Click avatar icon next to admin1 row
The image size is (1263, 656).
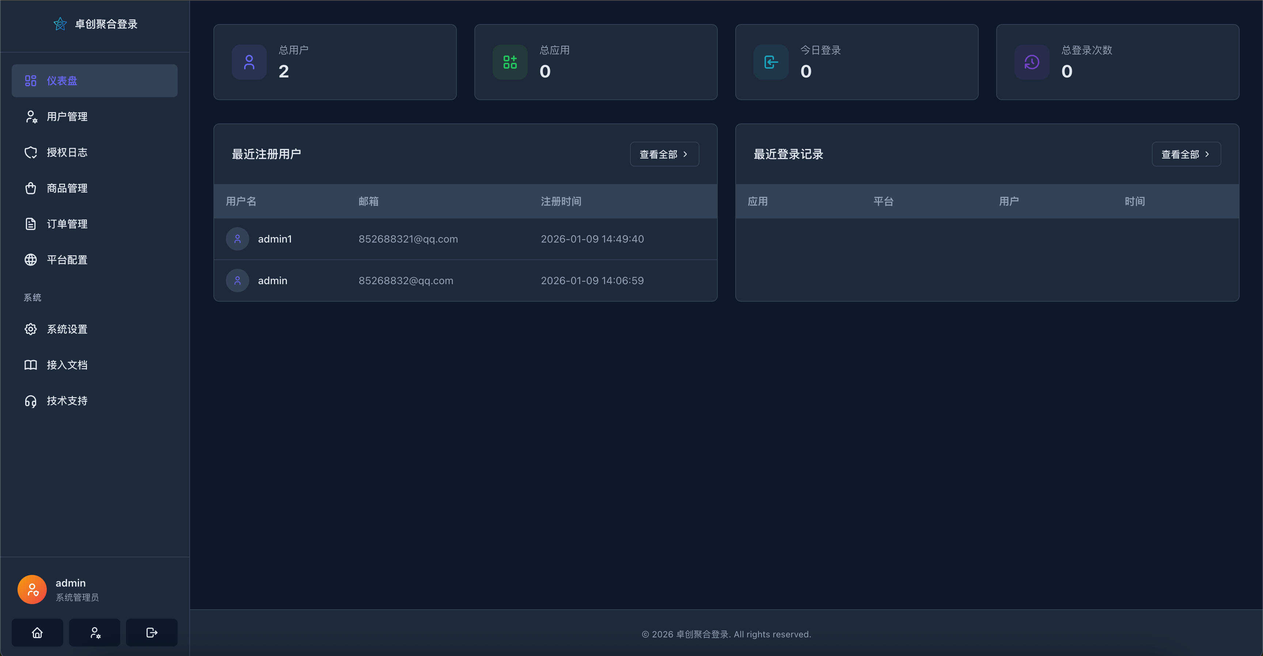(x=237, y=239)
